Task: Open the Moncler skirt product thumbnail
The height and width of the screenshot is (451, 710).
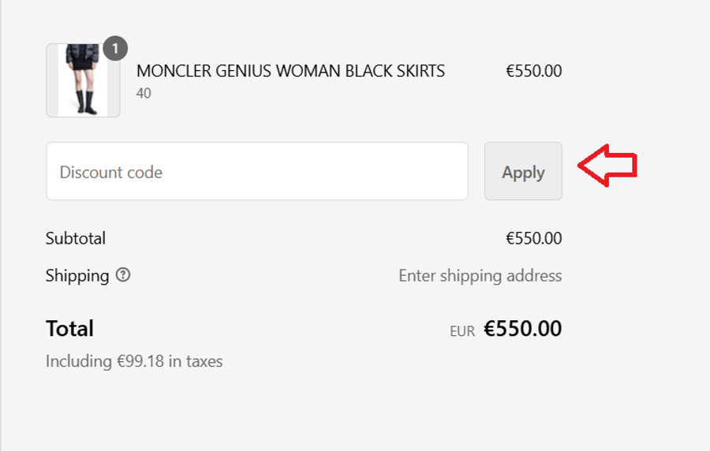Action: click(x=83, y=80)
